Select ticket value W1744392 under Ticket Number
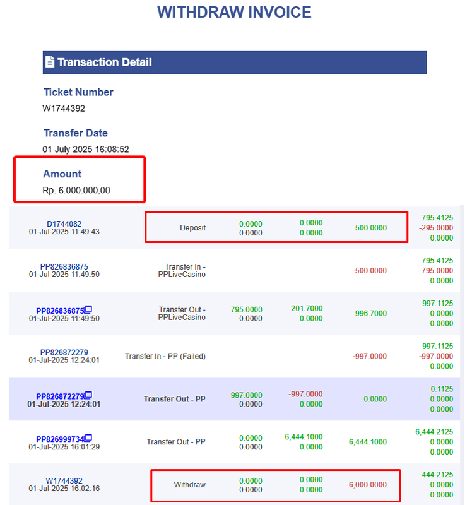 64,108
